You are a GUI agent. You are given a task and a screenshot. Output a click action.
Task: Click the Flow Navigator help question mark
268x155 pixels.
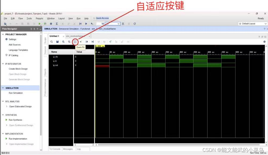coord(37,29)
